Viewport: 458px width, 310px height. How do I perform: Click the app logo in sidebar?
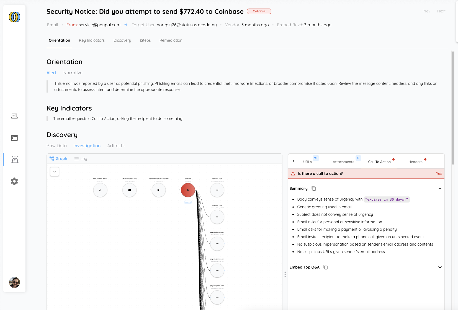(14, 17)
